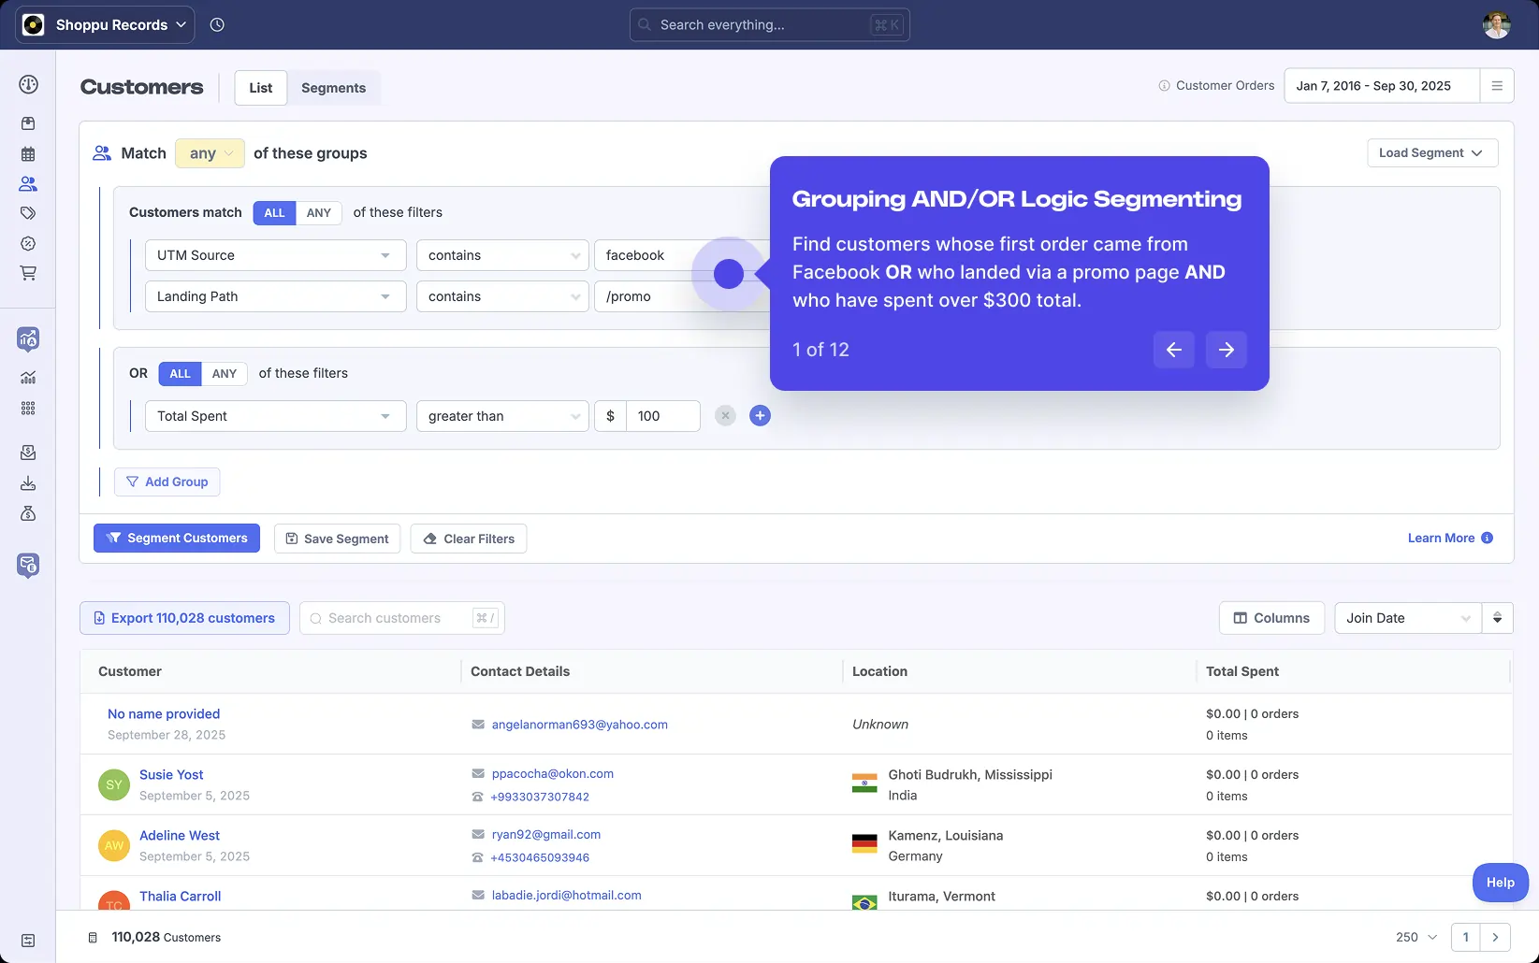Image resolution: width=1539 pixels, height=963 pixels.
Task: Set first filter group to match ANY
Action: point(318,212)
